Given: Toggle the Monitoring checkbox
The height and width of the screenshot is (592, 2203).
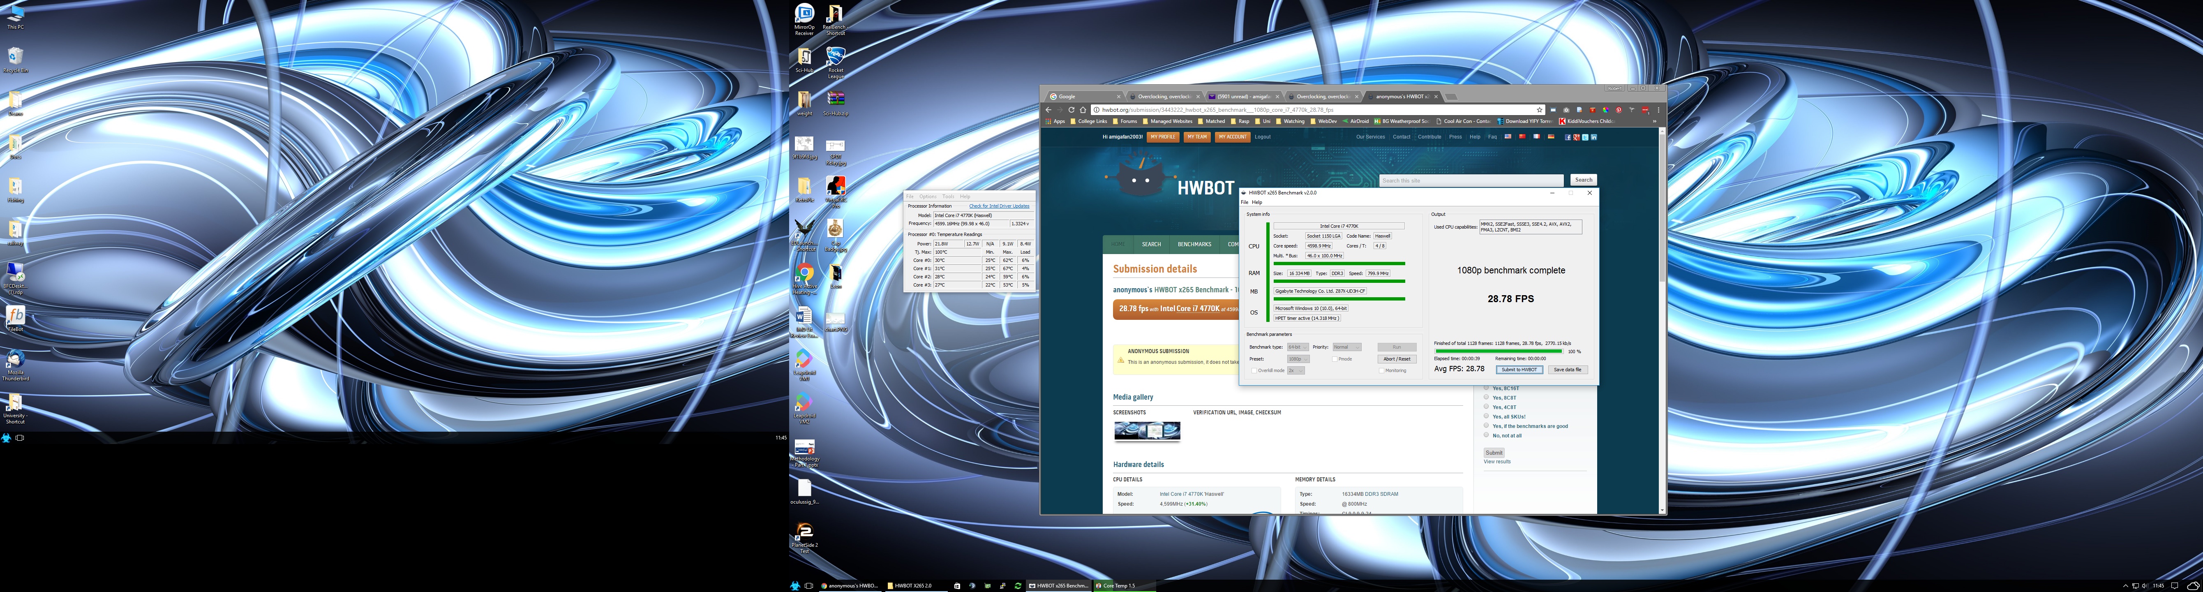Looking at the screenshot, I should 1382,371.
